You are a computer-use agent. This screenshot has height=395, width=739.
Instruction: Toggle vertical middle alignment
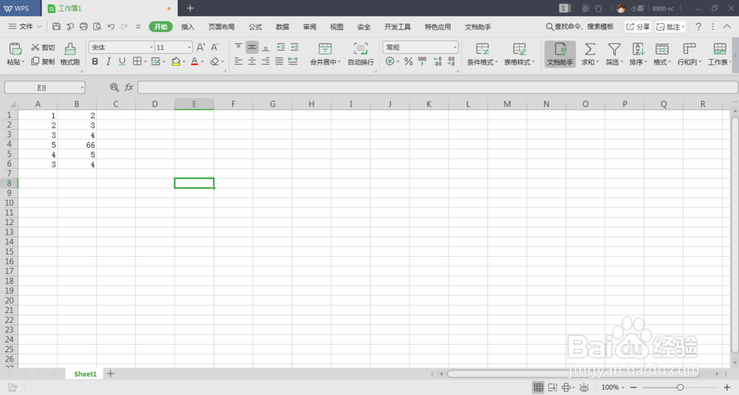[252, 47]
